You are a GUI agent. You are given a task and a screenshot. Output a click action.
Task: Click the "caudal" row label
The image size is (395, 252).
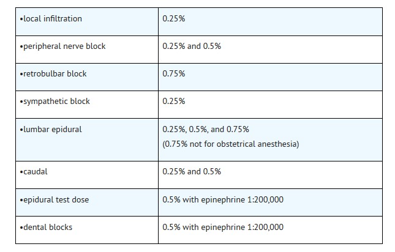pyautogui.click(x=34, y=172)
